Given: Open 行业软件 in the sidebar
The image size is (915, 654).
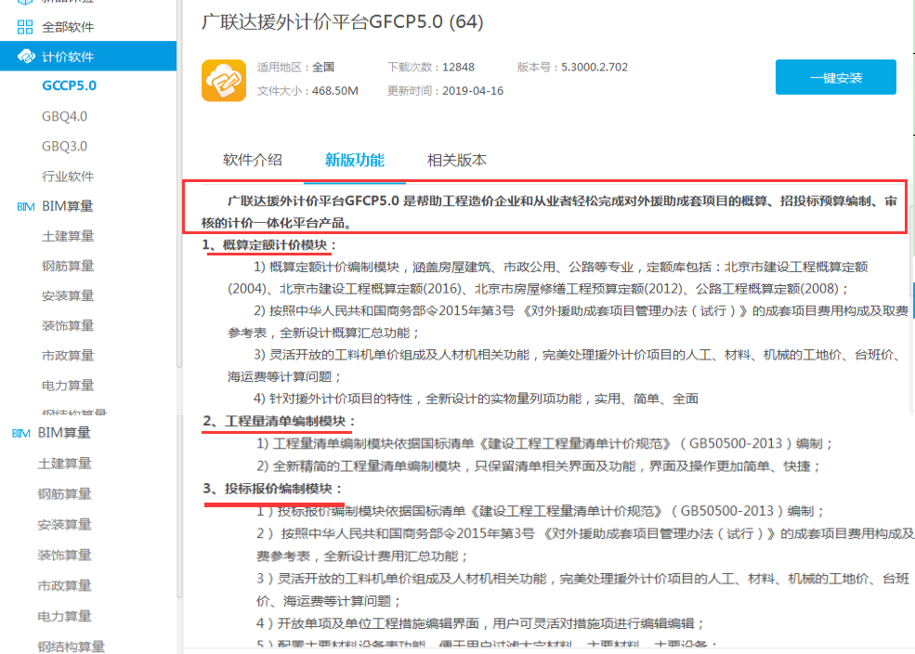Looking at the screenshot, I should point(68,177).
